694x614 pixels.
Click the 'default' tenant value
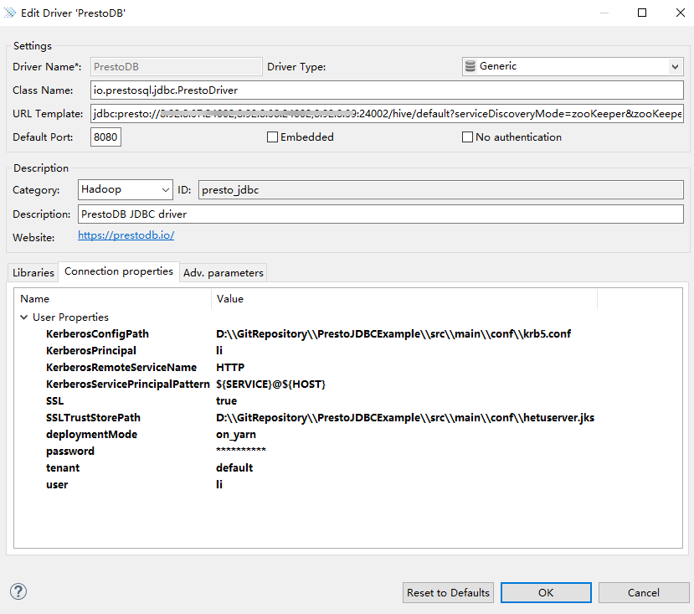pyautogui.click(x=234, y=468)
